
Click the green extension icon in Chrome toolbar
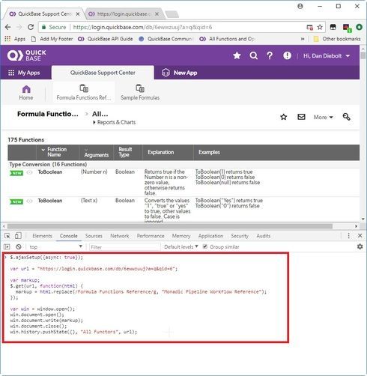tap(359, 27)
